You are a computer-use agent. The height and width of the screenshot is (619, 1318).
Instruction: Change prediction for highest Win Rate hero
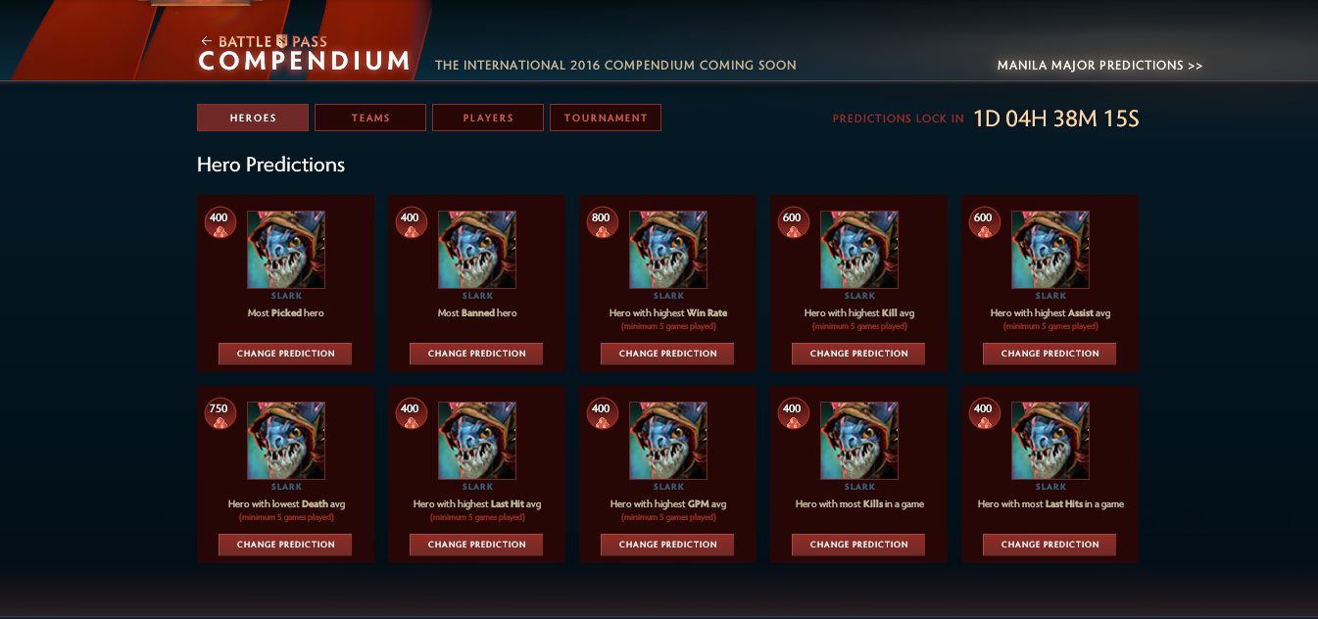667,354
